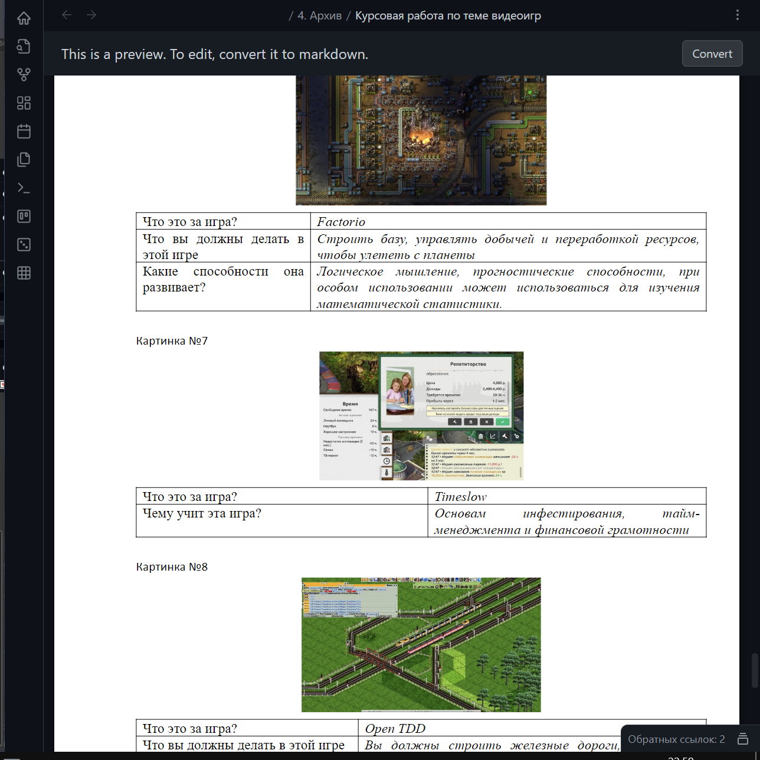The width and height of the screenshot is (760, 760).
Task: Open the calendar daily note icon
Action: 24,132
